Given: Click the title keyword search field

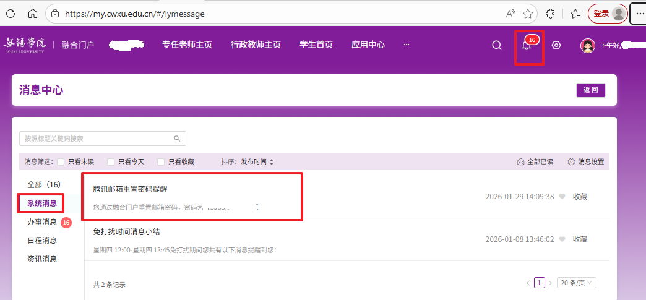Looking at the screenshot, I should [99, 139].
